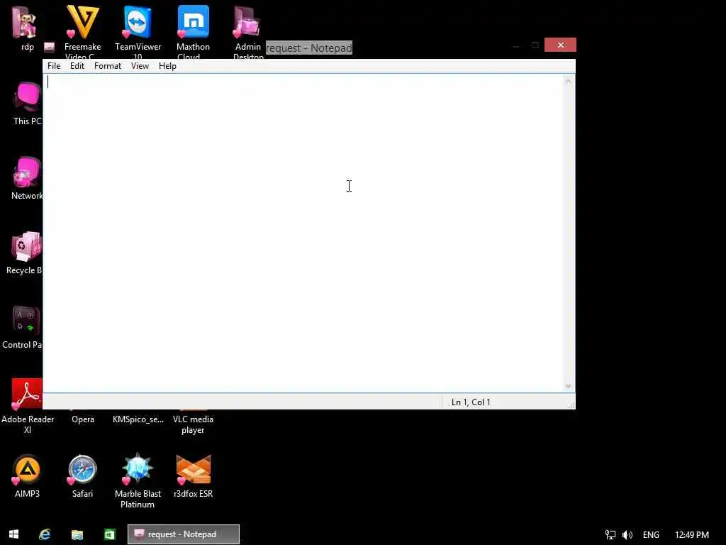Click inside the Notepad text area
Screen dimensions: 726x545
(x=303, y=233)
